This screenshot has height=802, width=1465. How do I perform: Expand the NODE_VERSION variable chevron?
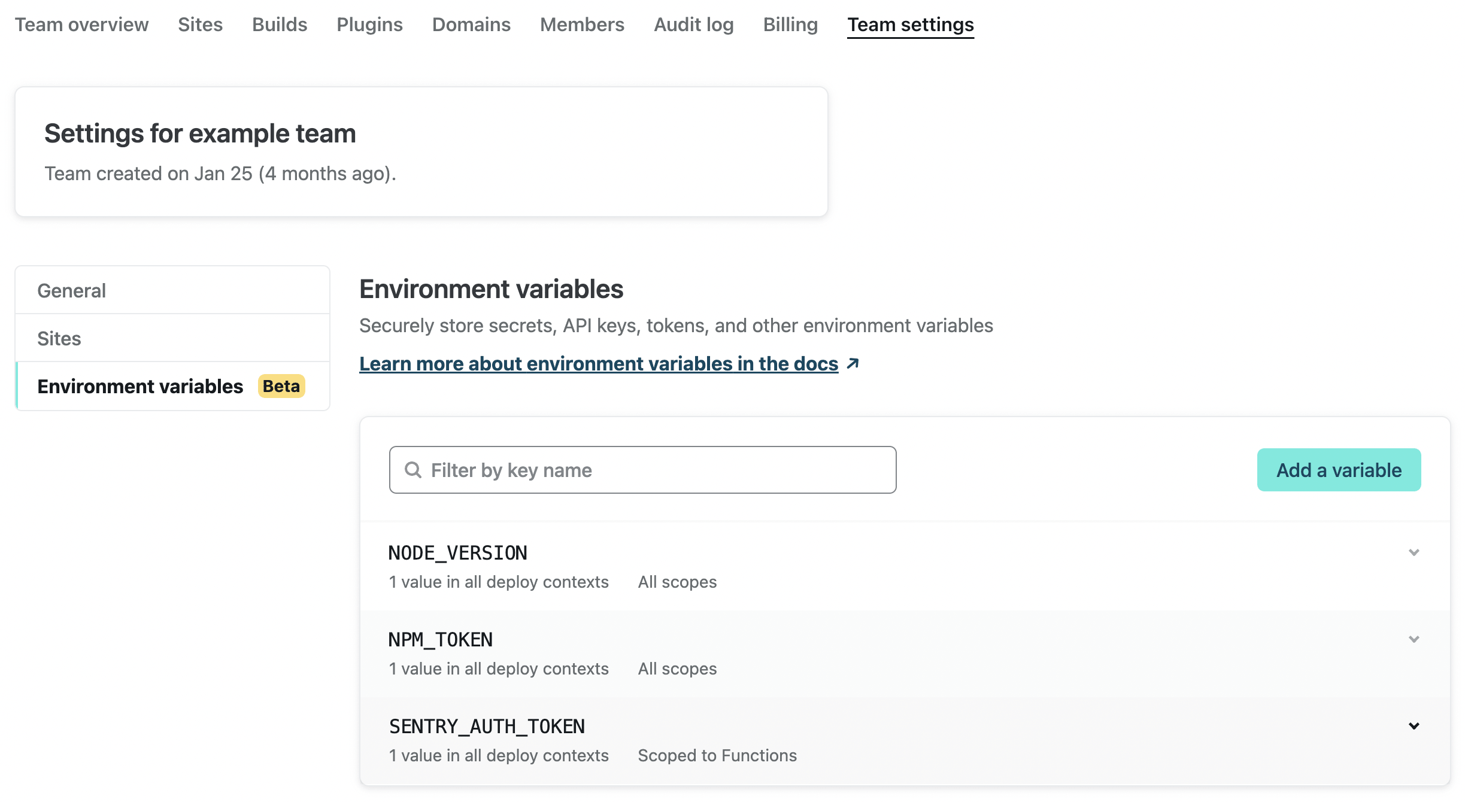click(1414, 552)
